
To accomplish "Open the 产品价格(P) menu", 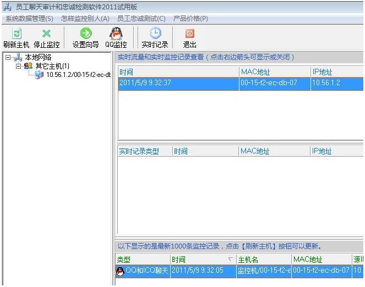I will coord(190,19).
